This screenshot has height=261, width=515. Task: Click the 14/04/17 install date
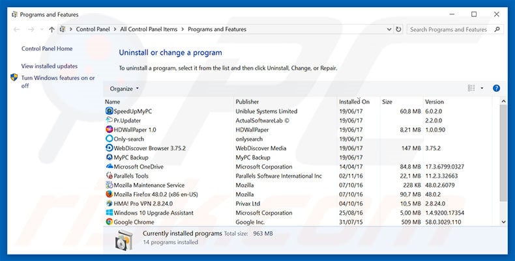pyautogui.click(x=351, y=166)
